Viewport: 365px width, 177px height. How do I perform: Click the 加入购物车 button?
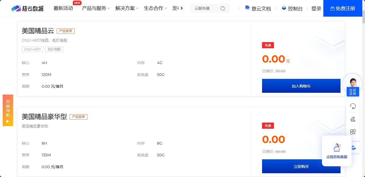(x=301, y=86)
